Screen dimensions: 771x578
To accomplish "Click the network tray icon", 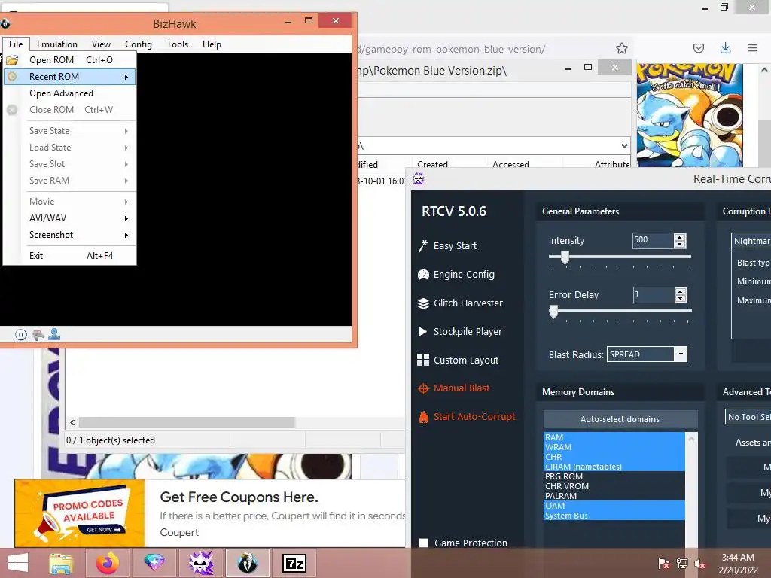I will (682, 564).
